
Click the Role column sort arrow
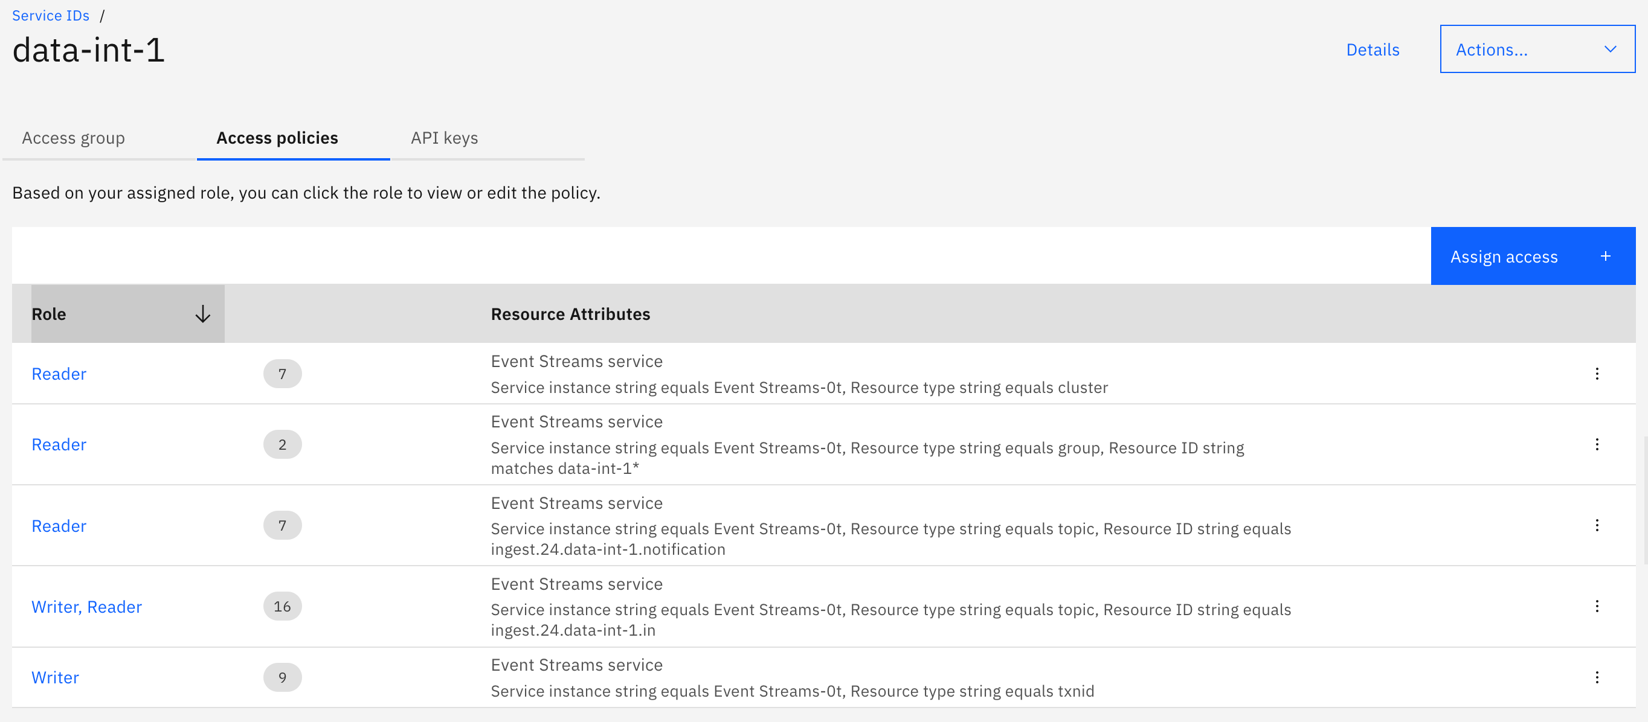[x=203, y=314]
